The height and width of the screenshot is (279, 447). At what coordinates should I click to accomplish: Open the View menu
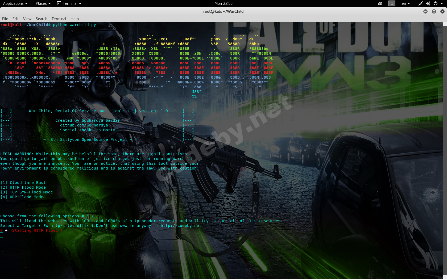[x=27, y=19]
